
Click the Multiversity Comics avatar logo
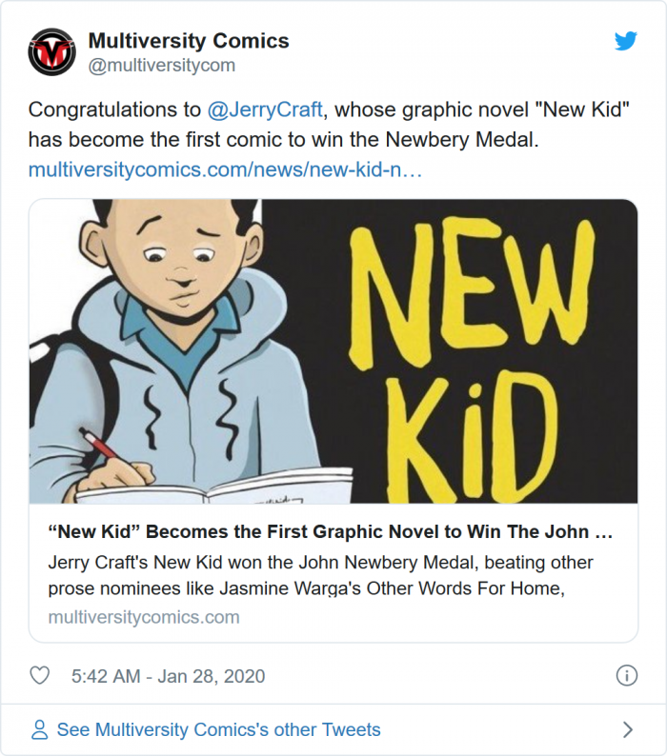point(51,52)
